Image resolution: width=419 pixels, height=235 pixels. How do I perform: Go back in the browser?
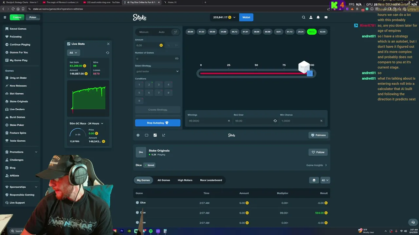[3, 9]
